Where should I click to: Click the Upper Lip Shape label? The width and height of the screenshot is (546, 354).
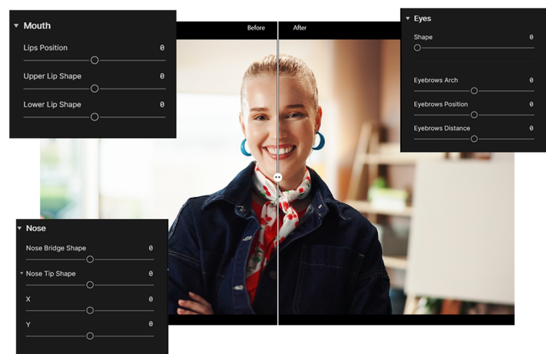coord(52,76)
